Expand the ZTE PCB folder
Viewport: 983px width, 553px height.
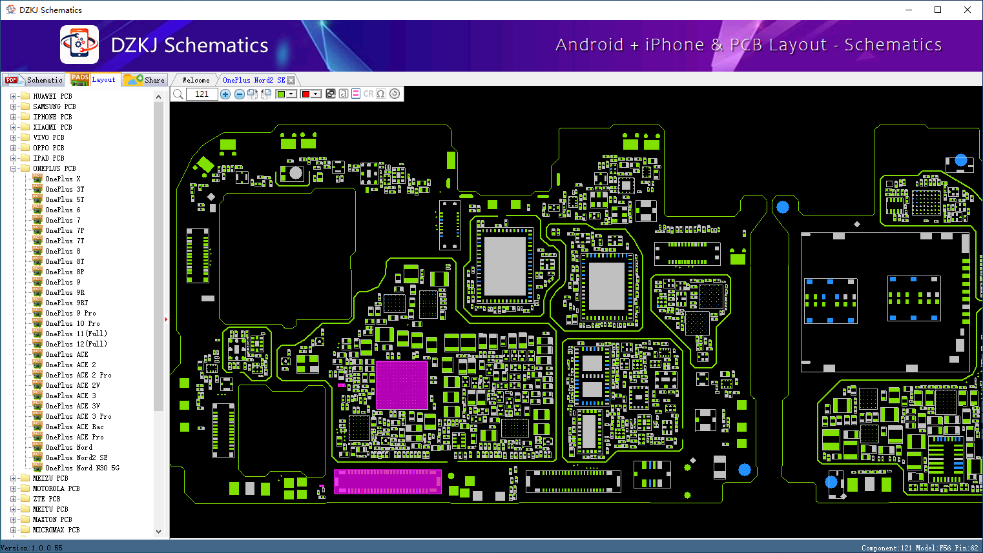coord(13,499)
